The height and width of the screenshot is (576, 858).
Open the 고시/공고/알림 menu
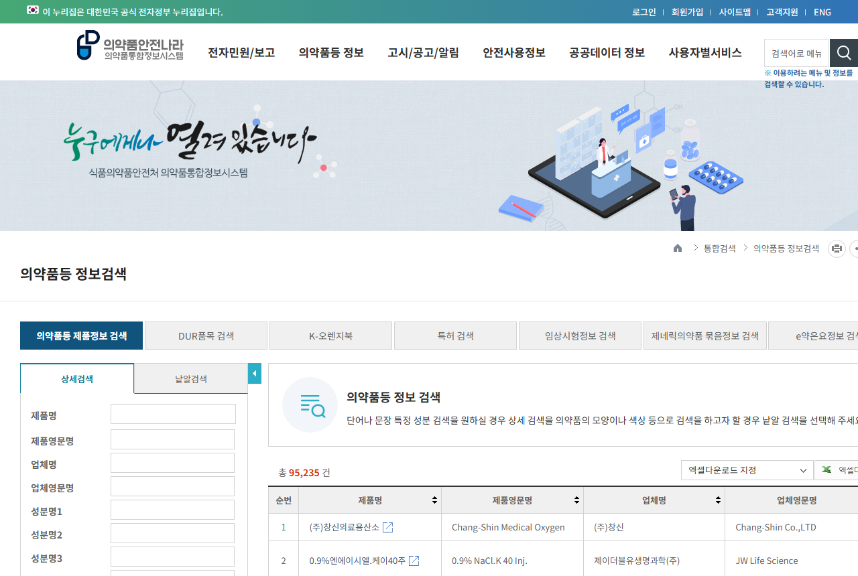coord(423,53)
